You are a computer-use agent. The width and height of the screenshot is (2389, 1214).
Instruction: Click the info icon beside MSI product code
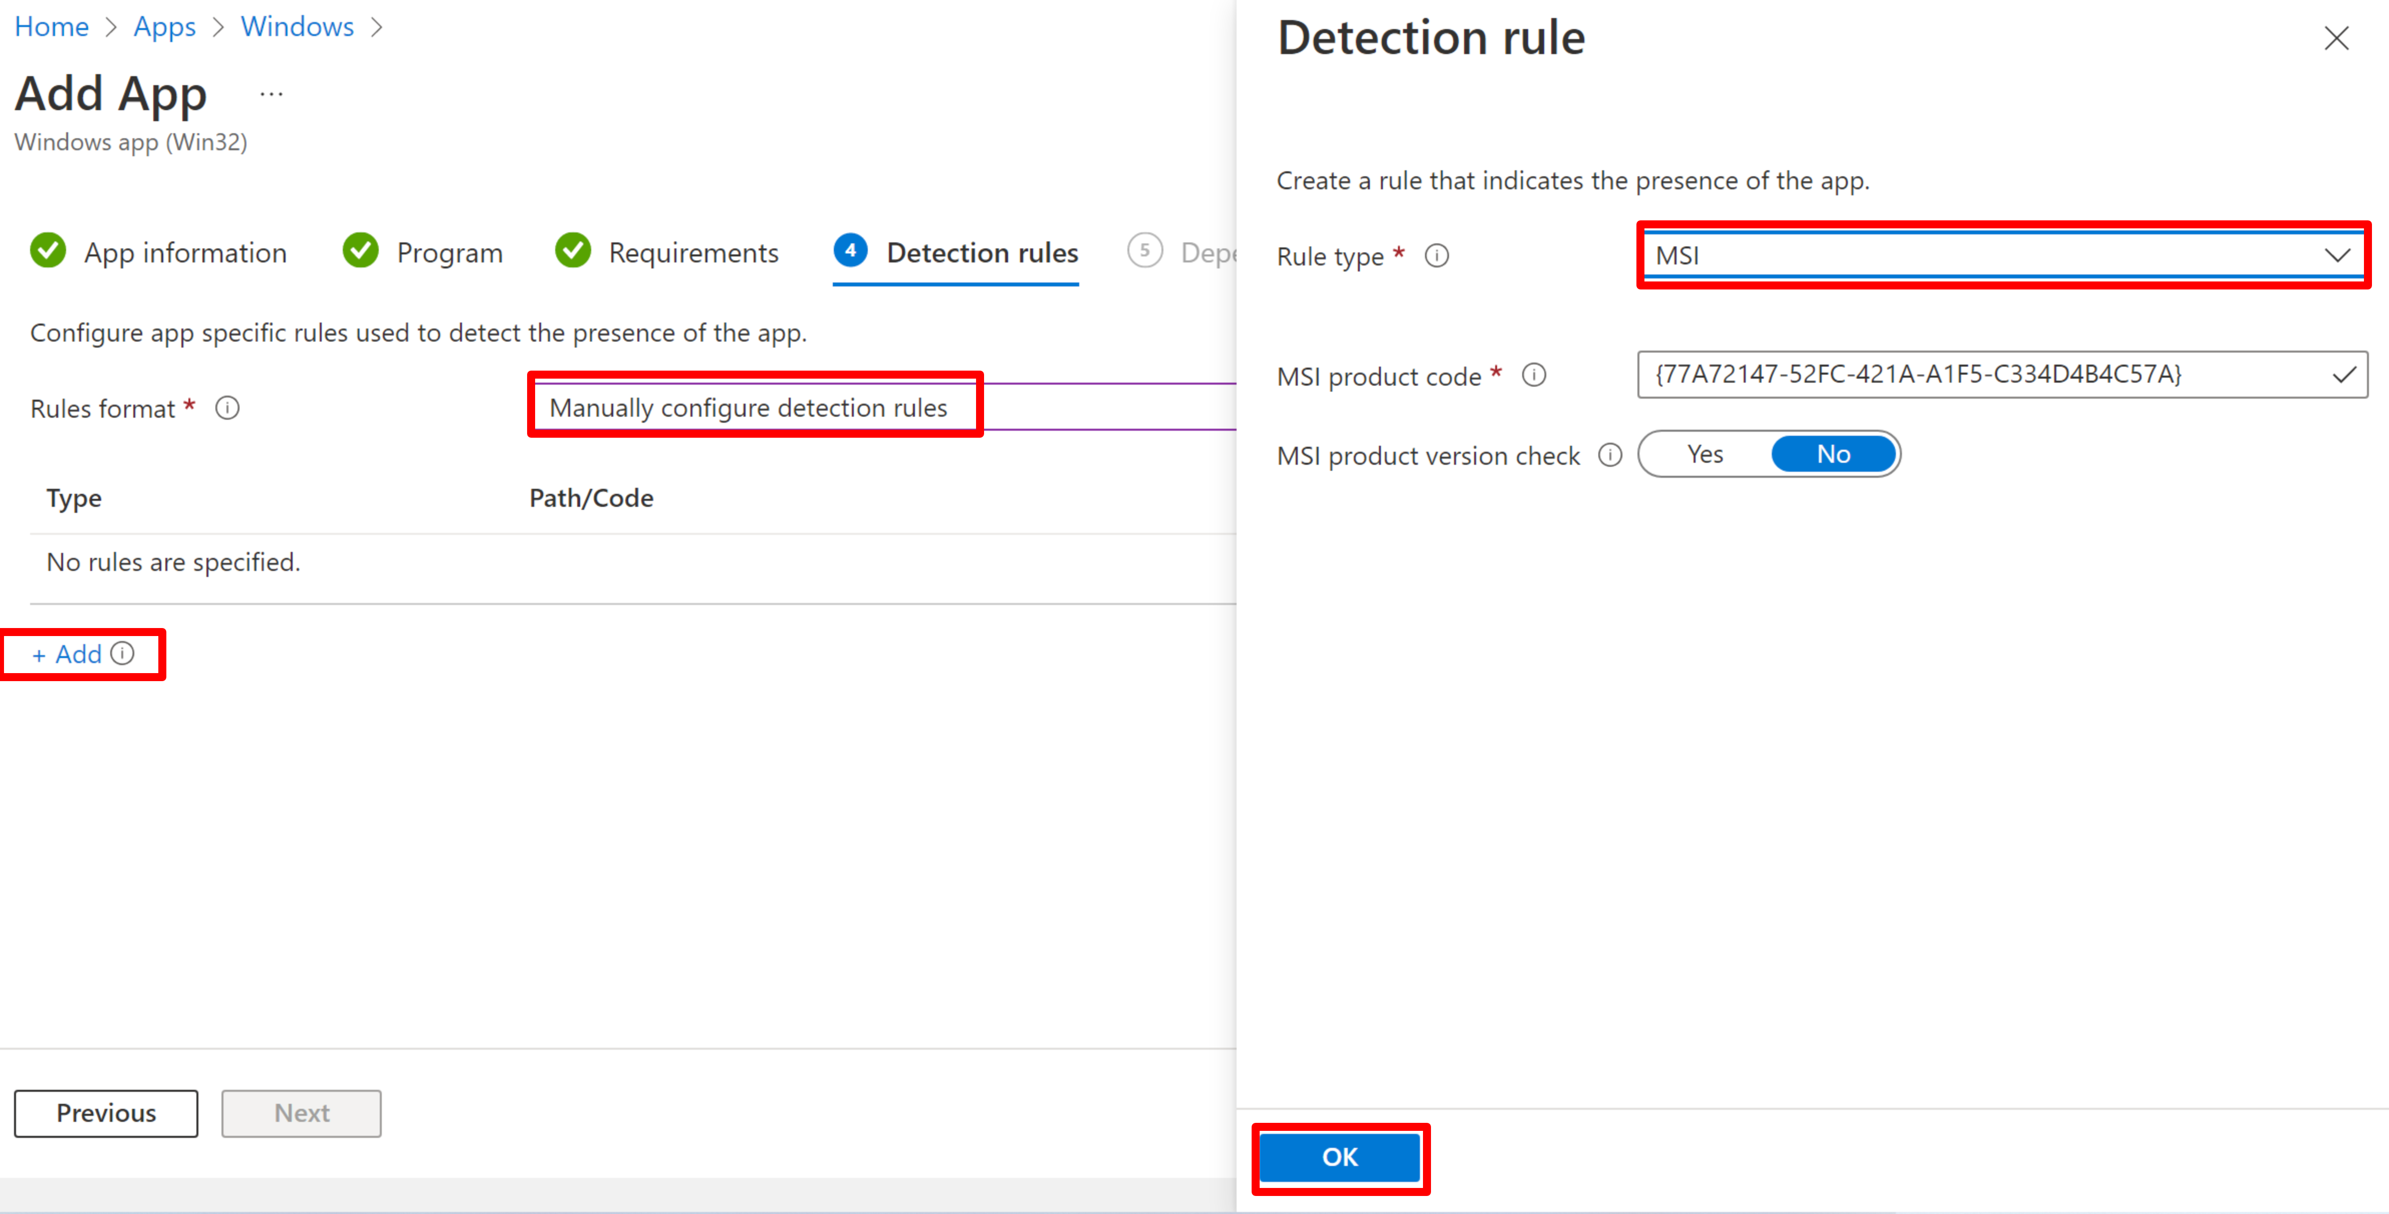click(x=1535, y=375)
